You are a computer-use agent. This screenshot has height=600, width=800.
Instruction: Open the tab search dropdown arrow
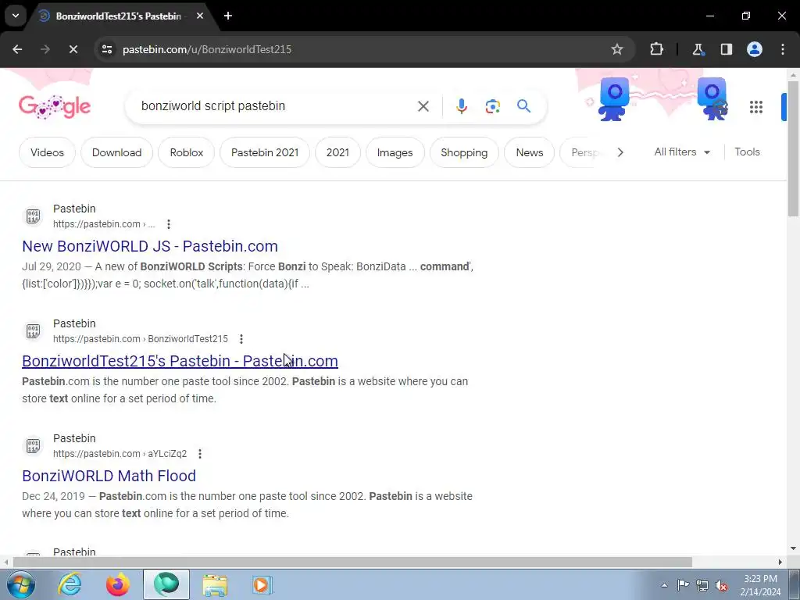(x=16, y=16)
